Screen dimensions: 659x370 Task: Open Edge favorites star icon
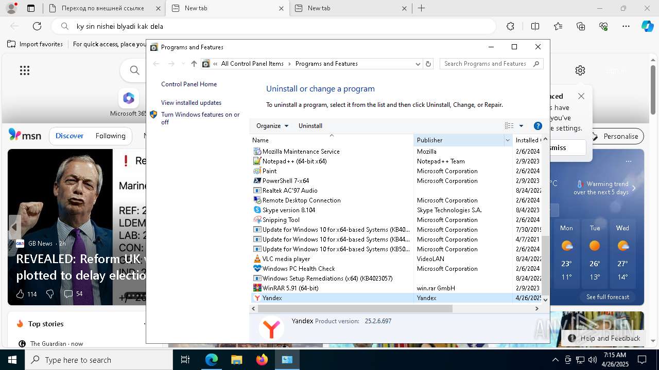[x=558, y=26]
